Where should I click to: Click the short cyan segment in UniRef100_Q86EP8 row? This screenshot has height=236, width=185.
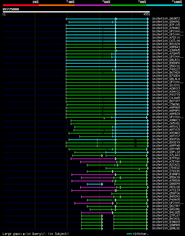95,184
